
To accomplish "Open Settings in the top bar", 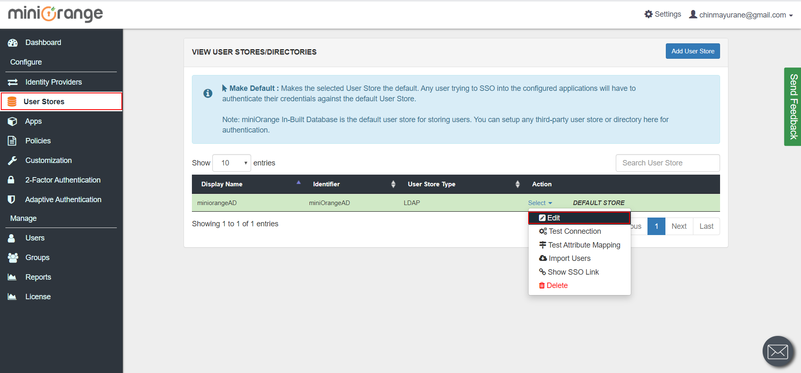I will pyautogui.click(x=663, y=14).
